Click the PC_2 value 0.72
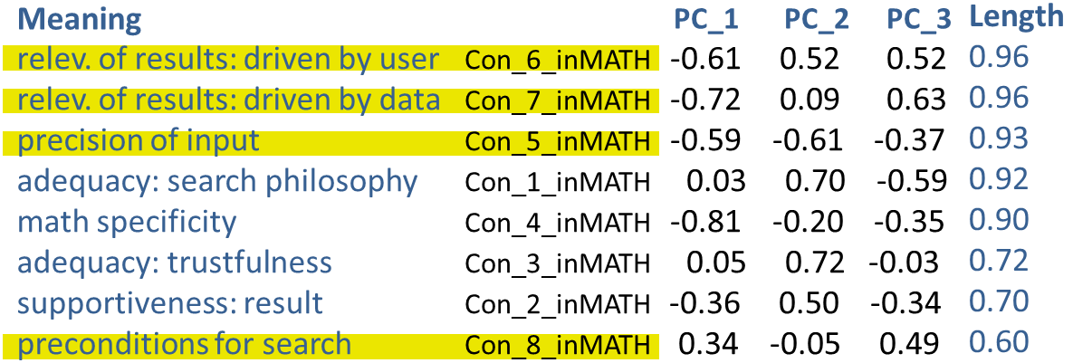The width and height of the screenshot is (1073, 363). point(812,263)
